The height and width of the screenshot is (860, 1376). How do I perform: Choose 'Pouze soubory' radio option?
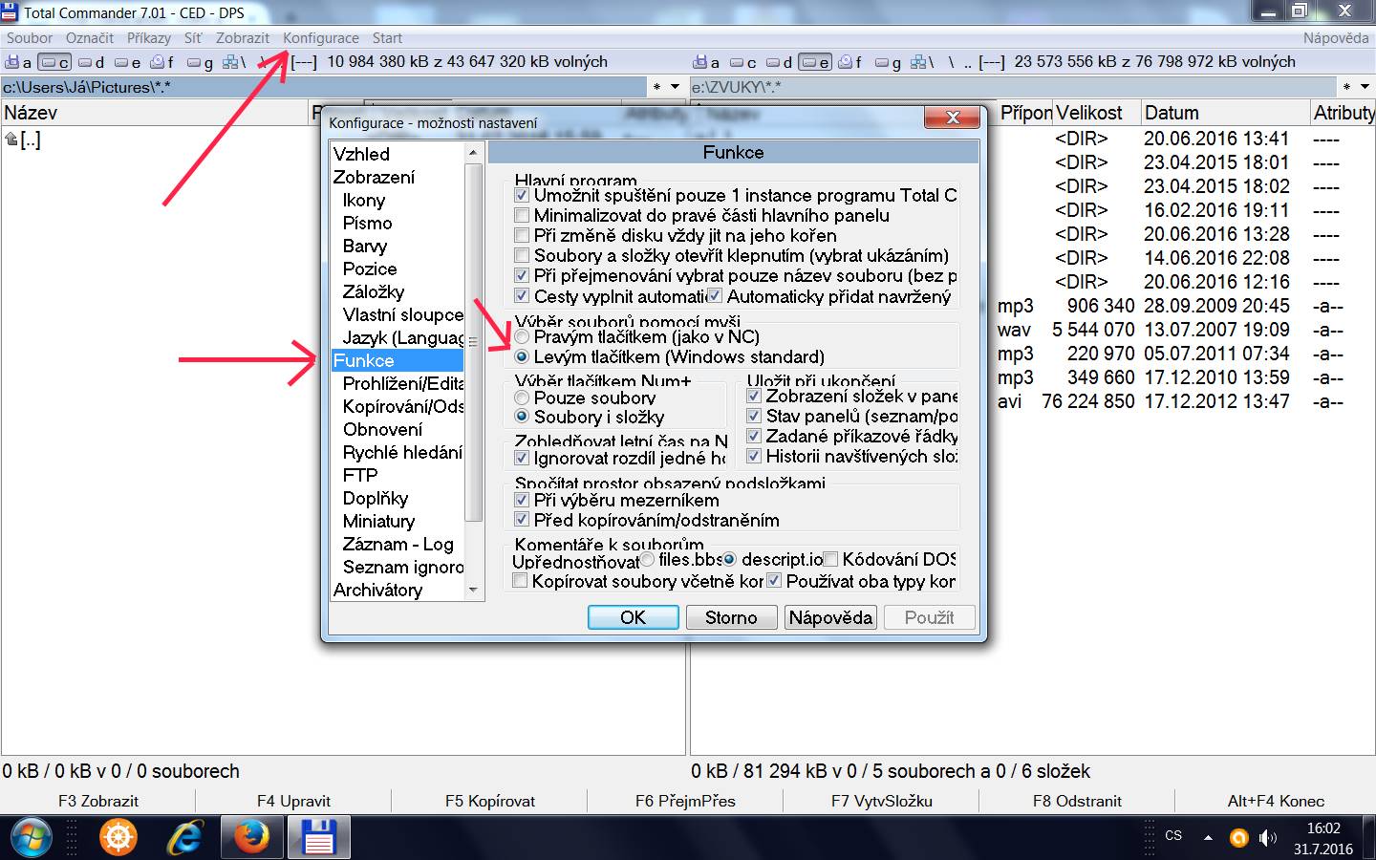coord(522,397)
